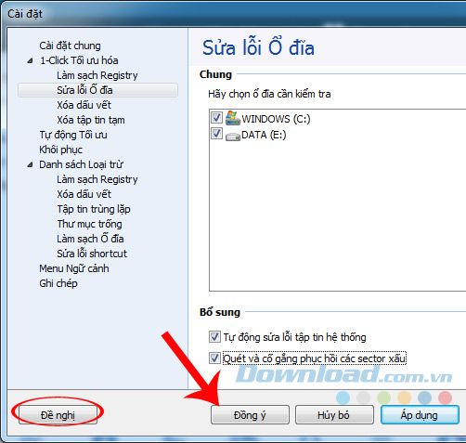
Task: Toggle 'Tự động sửa lỗi tập tin hệ thống' checkbox
Action: 214,336
